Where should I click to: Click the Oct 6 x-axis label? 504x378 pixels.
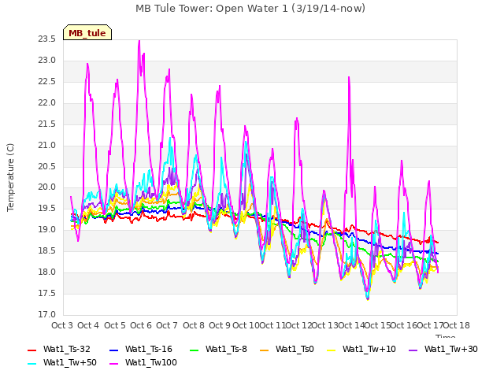tap(141, 325)
